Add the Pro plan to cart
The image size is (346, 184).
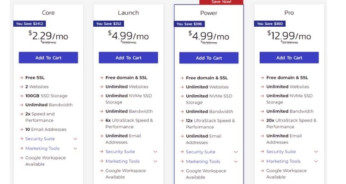(289, 57)
